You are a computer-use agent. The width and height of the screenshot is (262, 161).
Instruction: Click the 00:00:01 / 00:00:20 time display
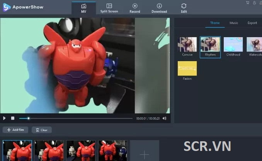[x=148, y=118]
